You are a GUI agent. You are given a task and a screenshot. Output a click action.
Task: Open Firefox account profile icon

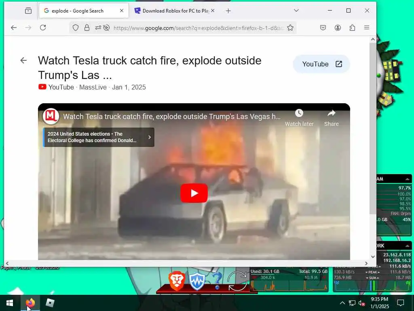pyautogui.click(x=338, y=28)
